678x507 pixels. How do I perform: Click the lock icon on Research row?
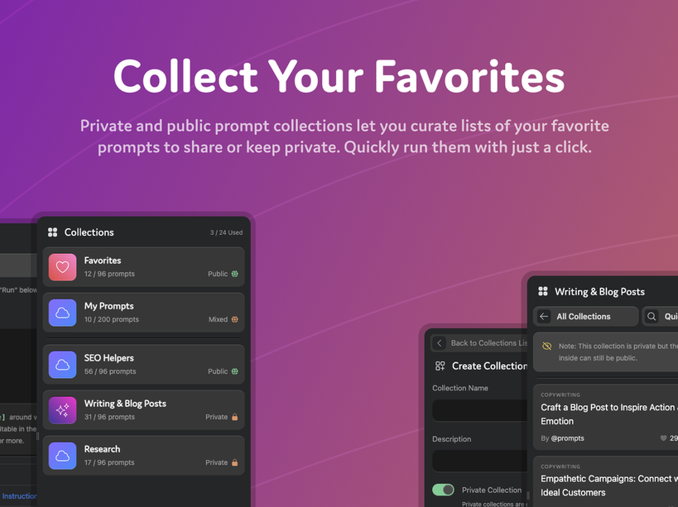(235, 462)
